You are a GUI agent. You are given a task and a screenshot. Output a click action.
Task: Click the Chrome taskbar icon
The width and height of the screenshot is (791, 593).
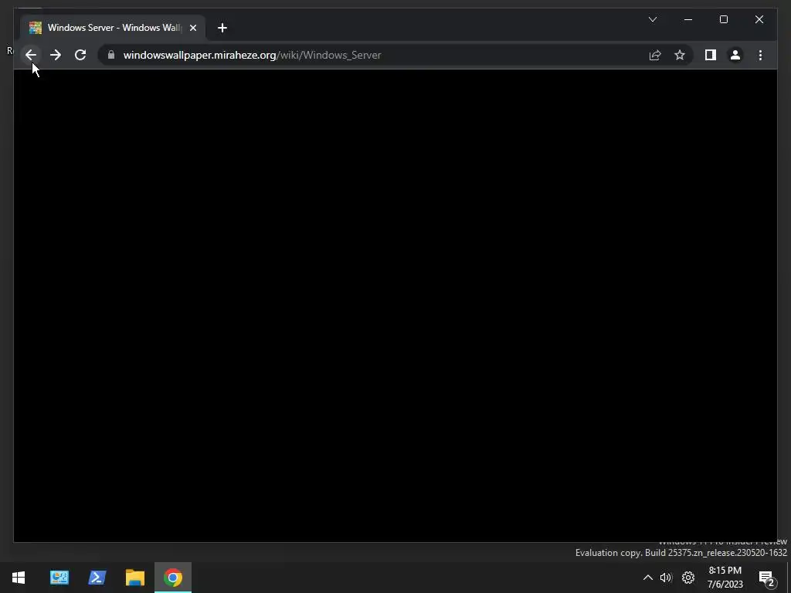point(173,578)
